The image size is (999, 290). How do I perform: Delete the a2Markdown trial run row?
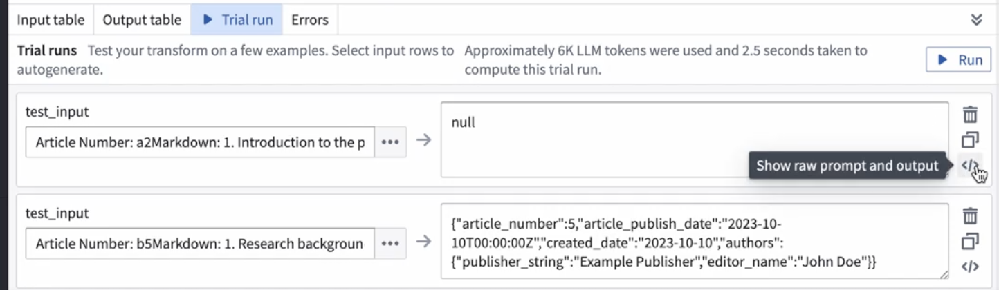970,115
